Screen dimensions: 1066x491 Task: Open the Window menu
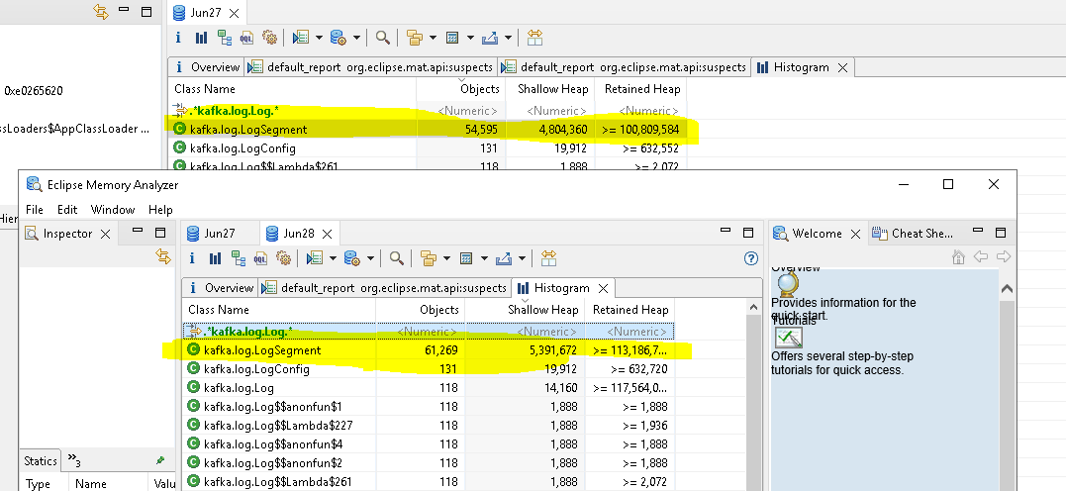pos(113,210)
